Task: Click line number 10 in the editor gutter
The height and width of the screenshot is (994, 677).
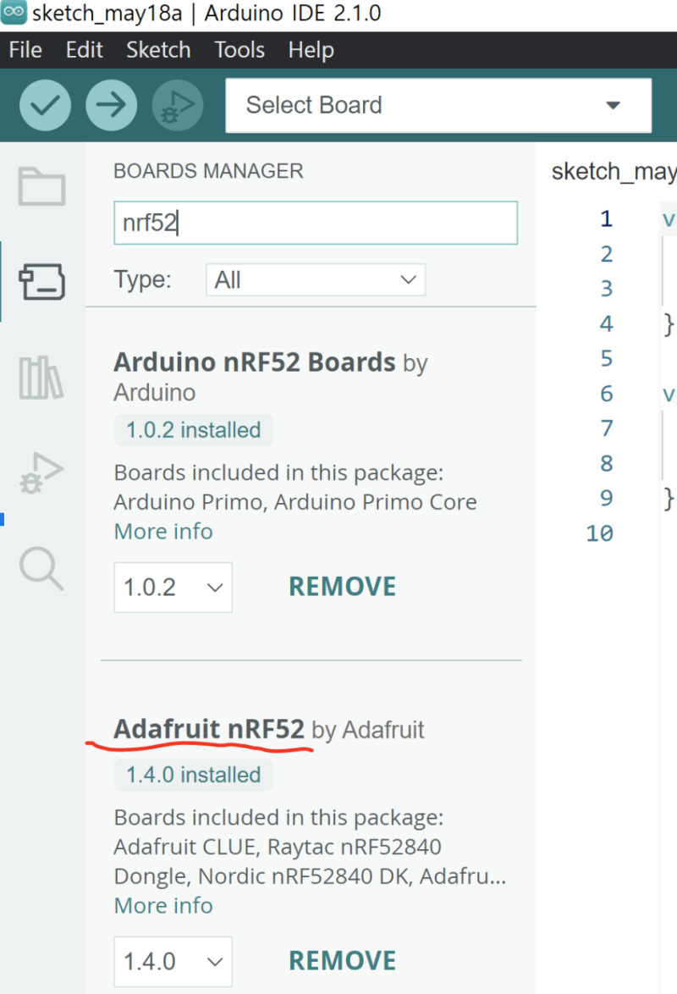Action: (600, 533)
